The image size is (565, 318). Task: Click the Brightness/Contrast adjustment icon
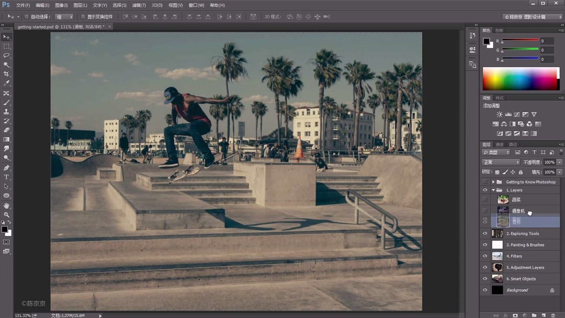pos(499,114)
